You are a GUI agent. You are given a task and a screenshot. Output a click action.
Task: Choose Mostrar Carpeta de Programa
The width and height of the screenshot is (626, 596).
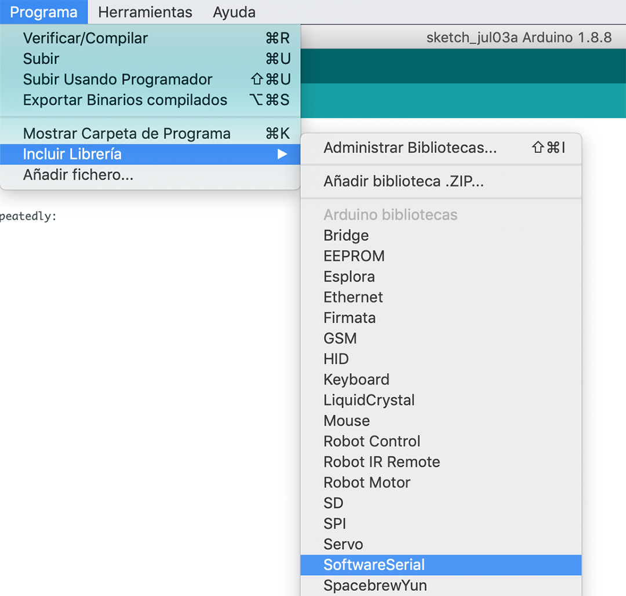pos(126,134)
